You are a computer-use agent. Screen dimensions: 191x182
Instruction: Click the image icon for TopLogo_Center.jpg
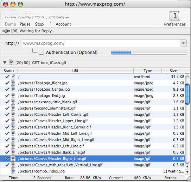click(13, 89)
